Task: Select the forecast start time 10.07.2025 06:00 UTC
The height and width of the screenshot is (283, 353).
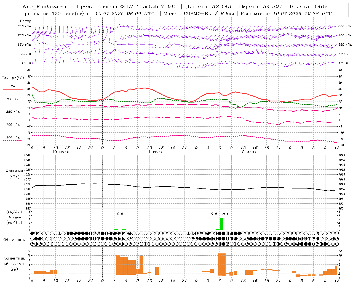Action: point(125,14)
